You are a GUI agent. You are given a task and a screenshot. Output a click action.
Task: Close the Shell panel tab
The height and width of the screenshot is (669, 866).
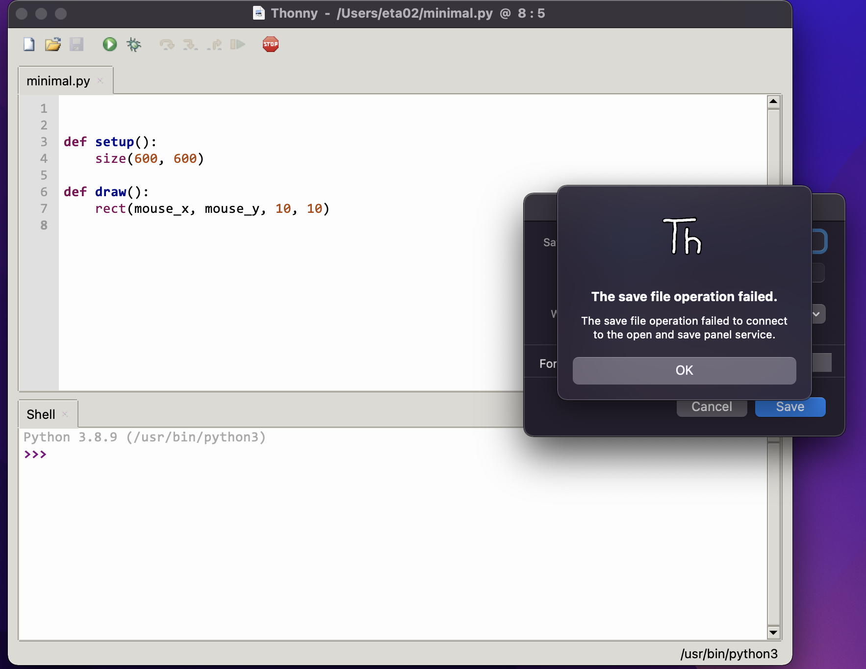click(65, 414)
